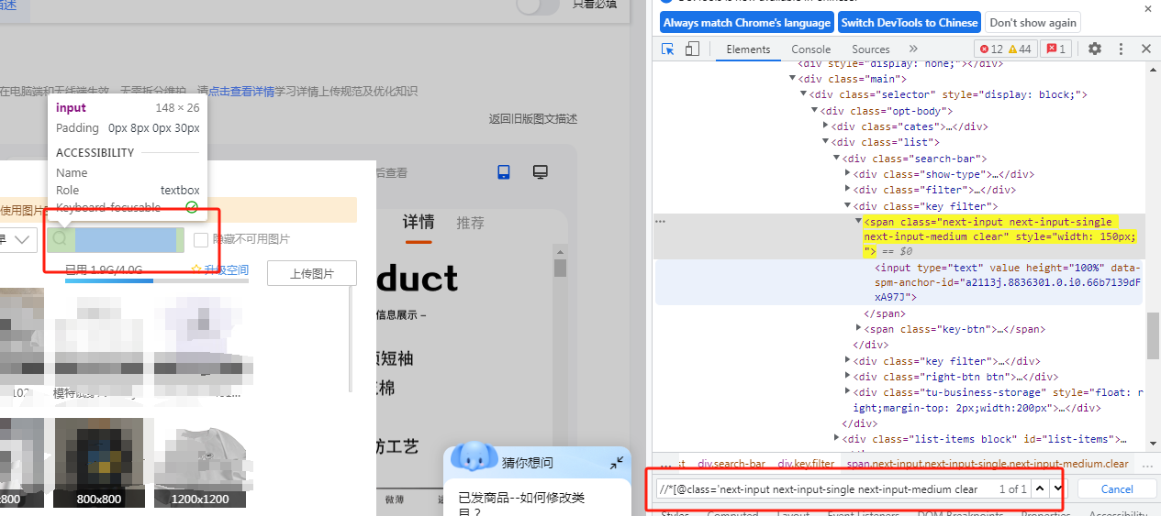
Task: Expand the div id="list-items" node
Action: (x=836, y=439)
